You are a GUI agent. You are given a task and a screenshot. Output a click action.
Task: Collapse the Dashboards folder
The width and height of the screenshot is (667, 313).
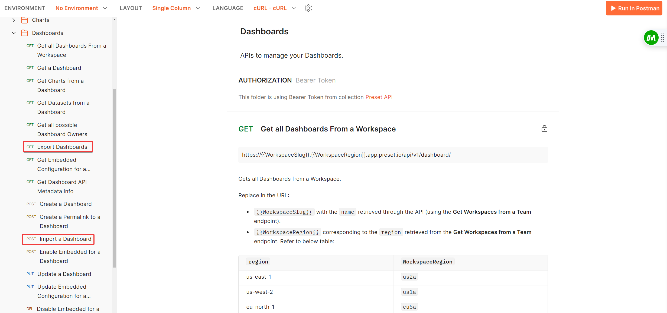click(14, 33)
